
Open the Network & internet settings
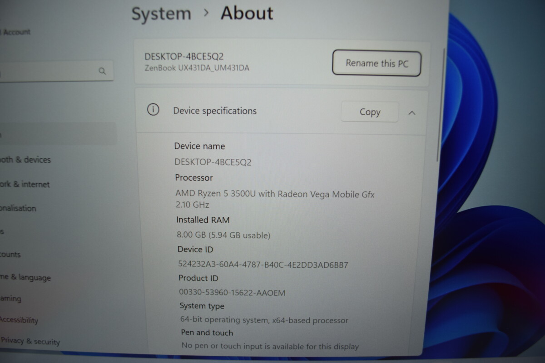25,184
